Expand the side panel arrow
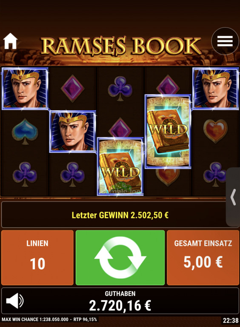The height and width of the screenshot is (327, 240). point(233,197)
